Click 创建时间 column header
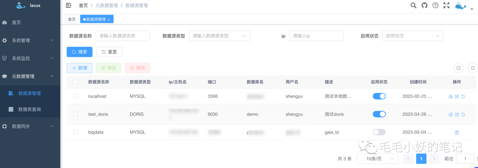Screen dimensions: 478x168 [x=418, y=82]
